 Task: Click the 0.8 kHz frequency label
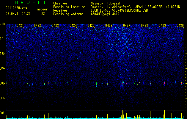click(x=2, y=83)
